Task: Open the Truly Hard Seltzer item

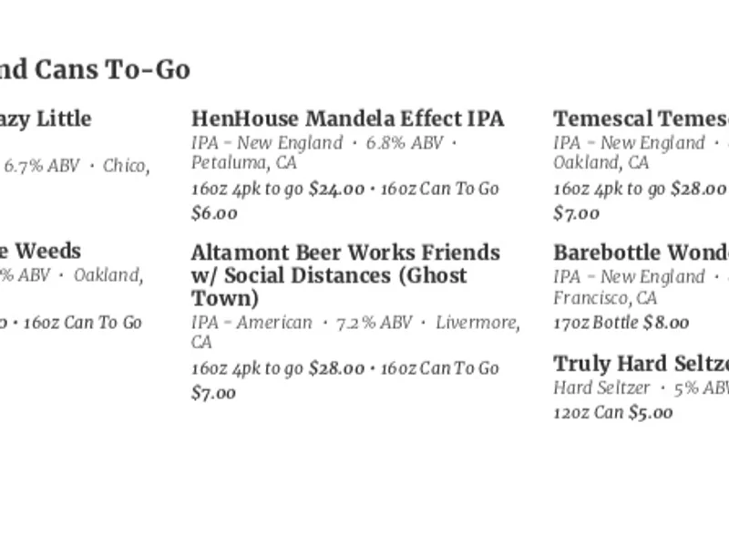Action: [642, 364]
